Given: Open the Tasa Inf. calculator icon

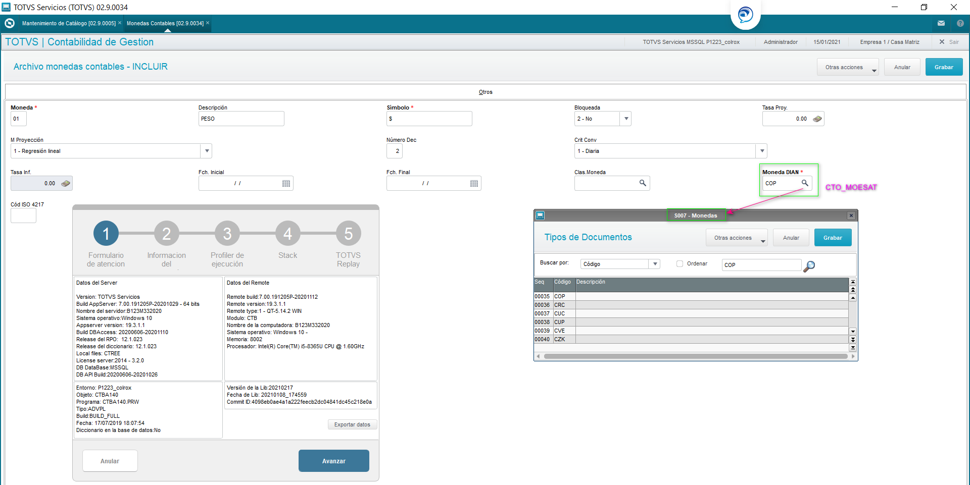Looking at the screenshot, I should pos(66,184).
